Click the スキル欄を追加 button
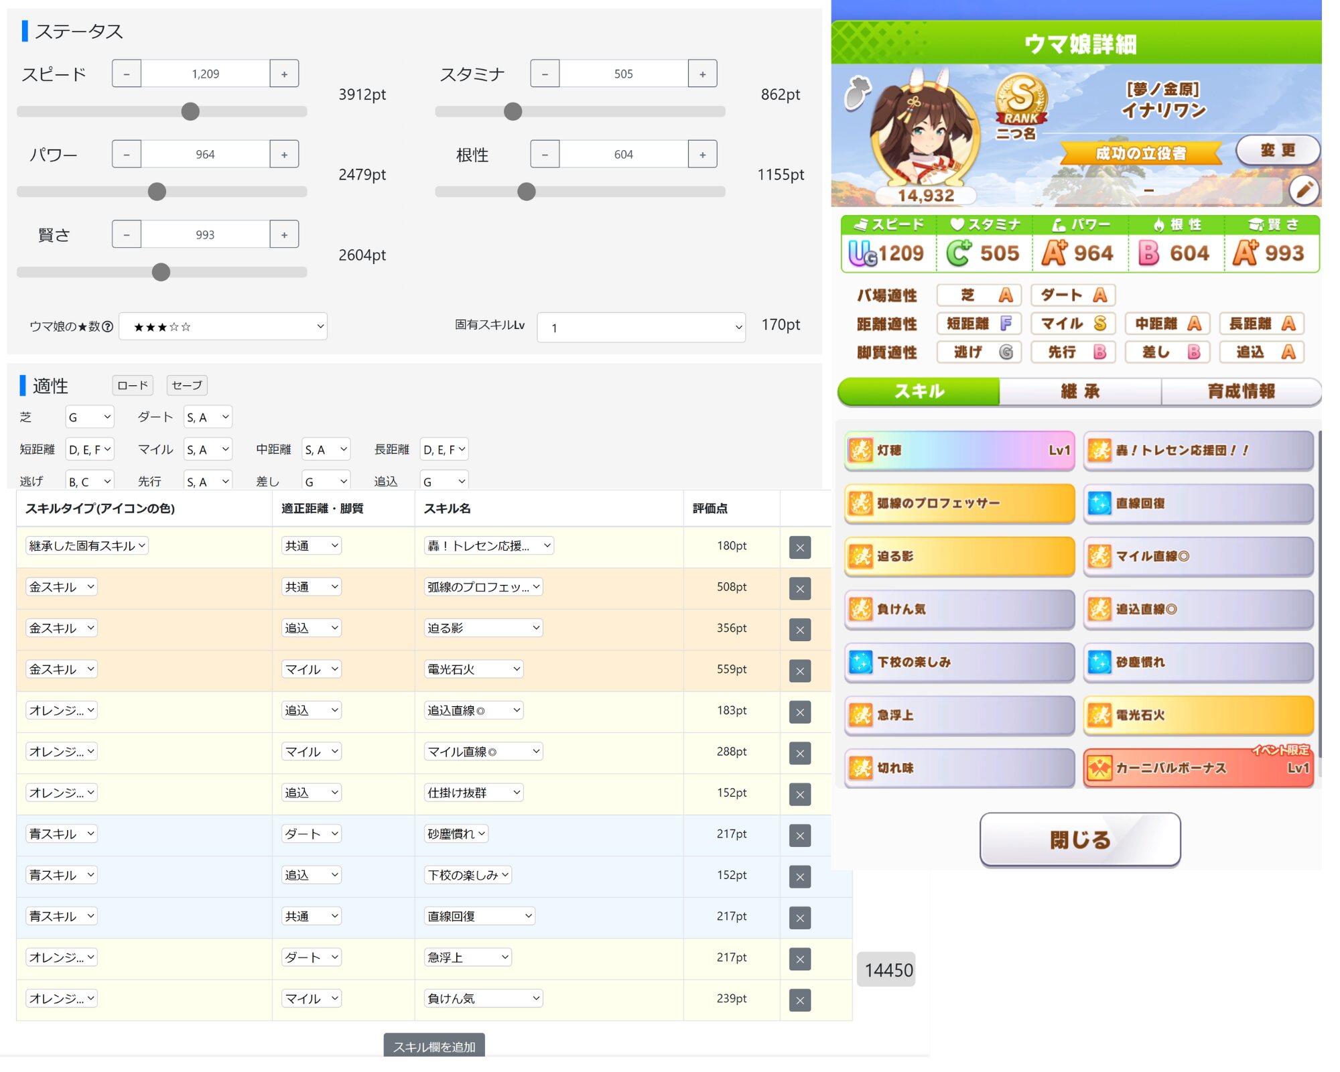Viewport: 1340px width, 1072px height. pyautogui.click(x=434, y=1046)
